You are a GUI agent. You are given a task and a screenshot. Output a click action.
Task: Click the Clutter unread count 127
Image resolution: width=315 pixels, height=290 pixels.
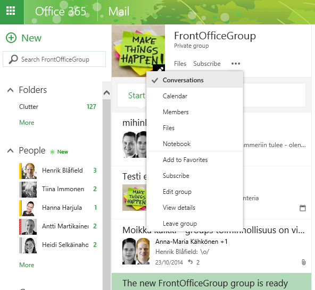91,107
